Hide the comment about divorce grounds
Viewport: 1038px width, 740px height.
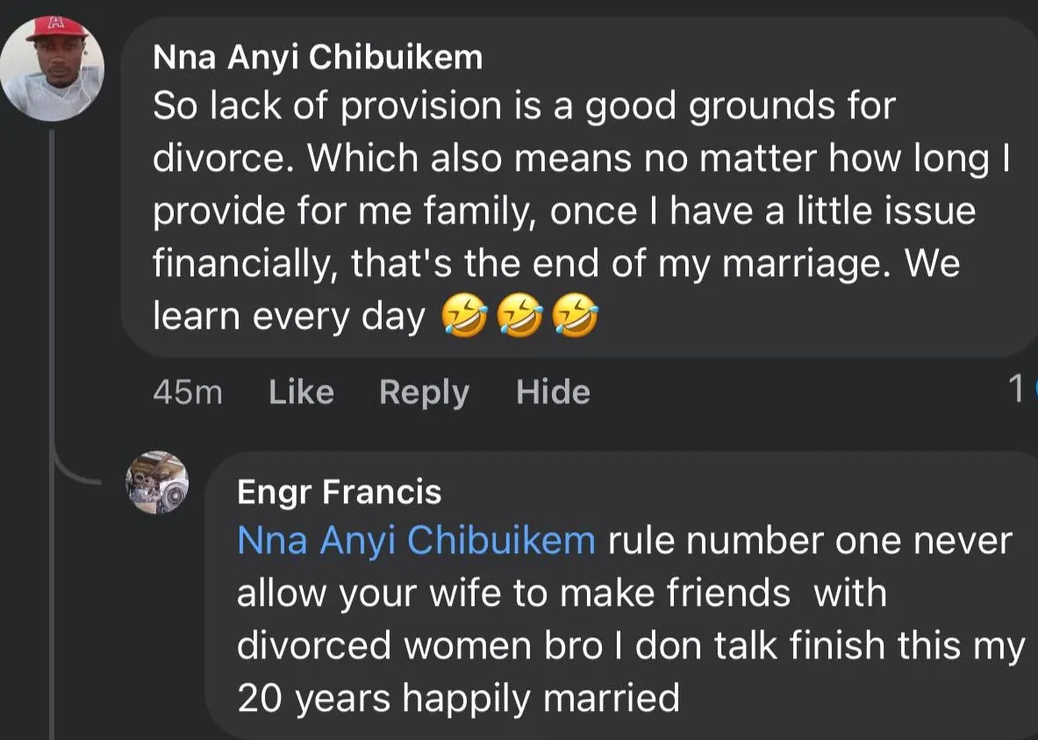pos(553,392)
